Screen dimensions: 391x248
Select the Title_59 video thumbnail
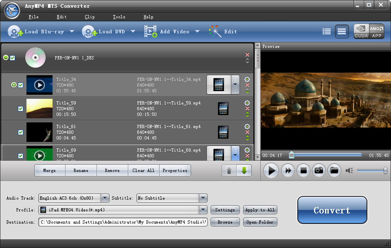[x=40, y=109]
